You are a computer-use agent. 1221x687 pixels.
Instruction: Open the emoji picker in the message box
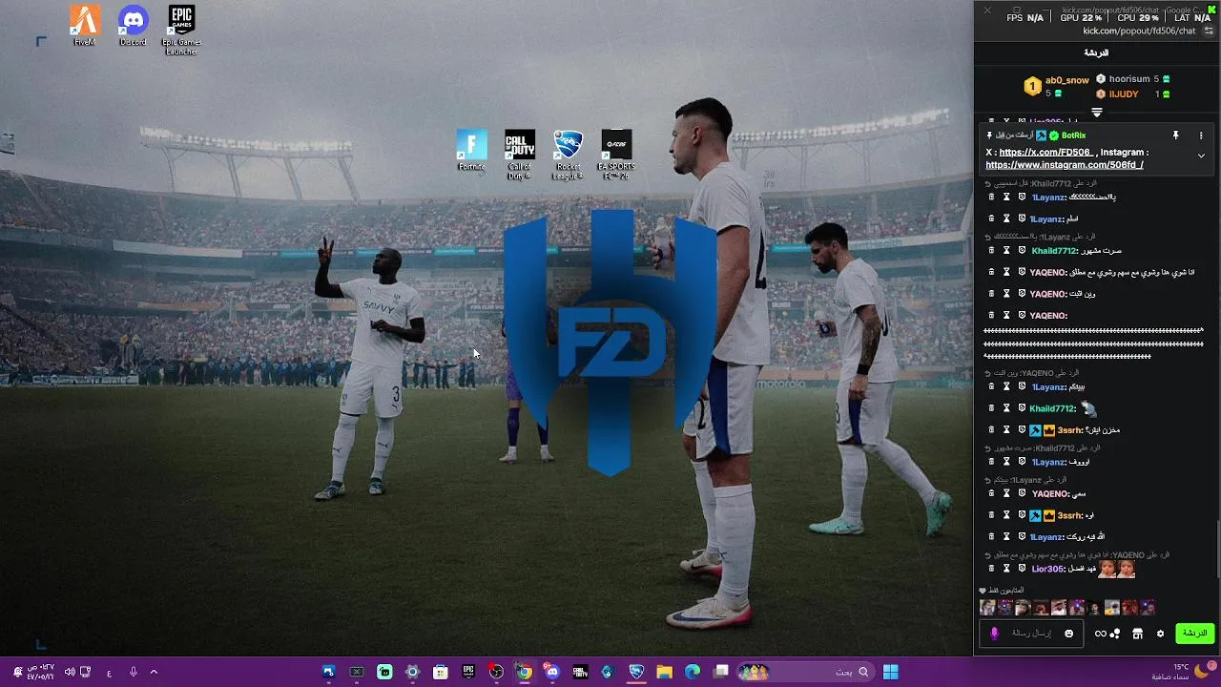1069,634
